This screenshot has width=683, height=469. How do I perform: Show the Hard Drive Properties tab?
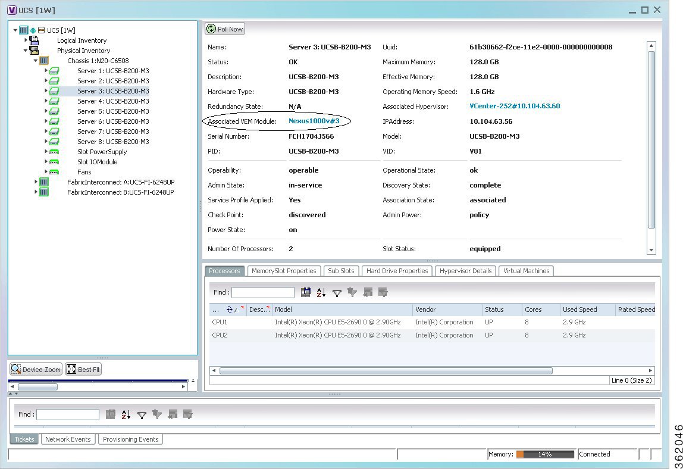tap(397, 271)
